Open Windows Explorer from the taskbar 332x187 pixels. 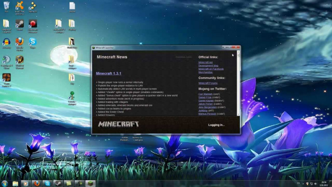pyautogui.click(x=15, y=183)
